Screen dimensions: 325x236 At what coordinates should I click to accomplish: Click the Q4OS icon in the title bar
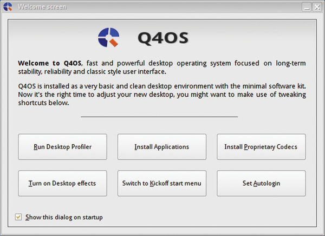(8, 6)
